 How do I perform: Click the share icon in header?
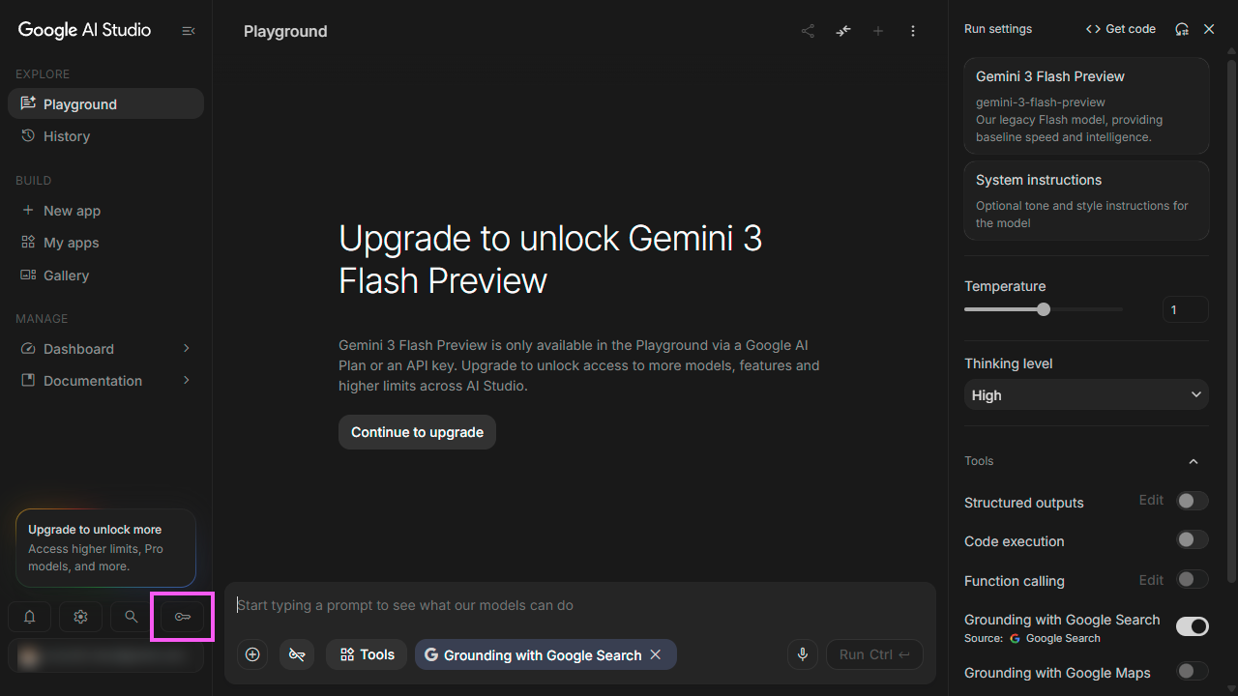point(808,31)
